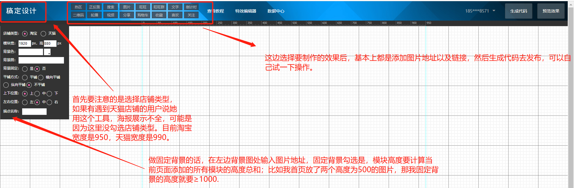574x188 pixels.
Task: Choose 不平铺 no tiling option
Action: click(29, 85)
